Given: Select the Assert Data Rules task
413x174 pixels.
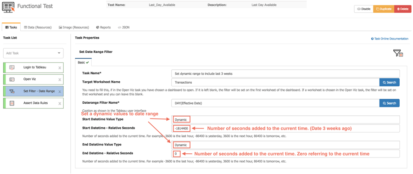Looking at the screenshot, I should 33,103.
